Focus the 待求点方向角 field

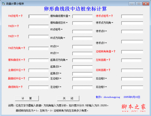coord(132,23)
